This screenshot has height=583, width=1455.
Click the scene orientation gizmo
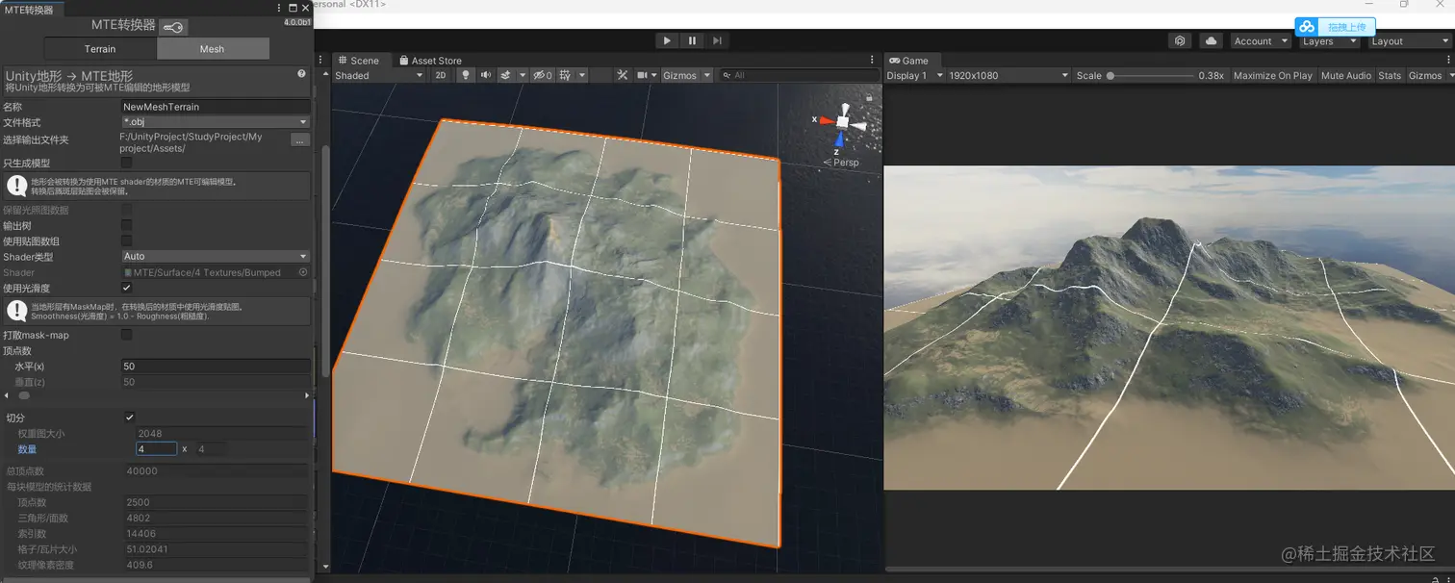(842, 121)
